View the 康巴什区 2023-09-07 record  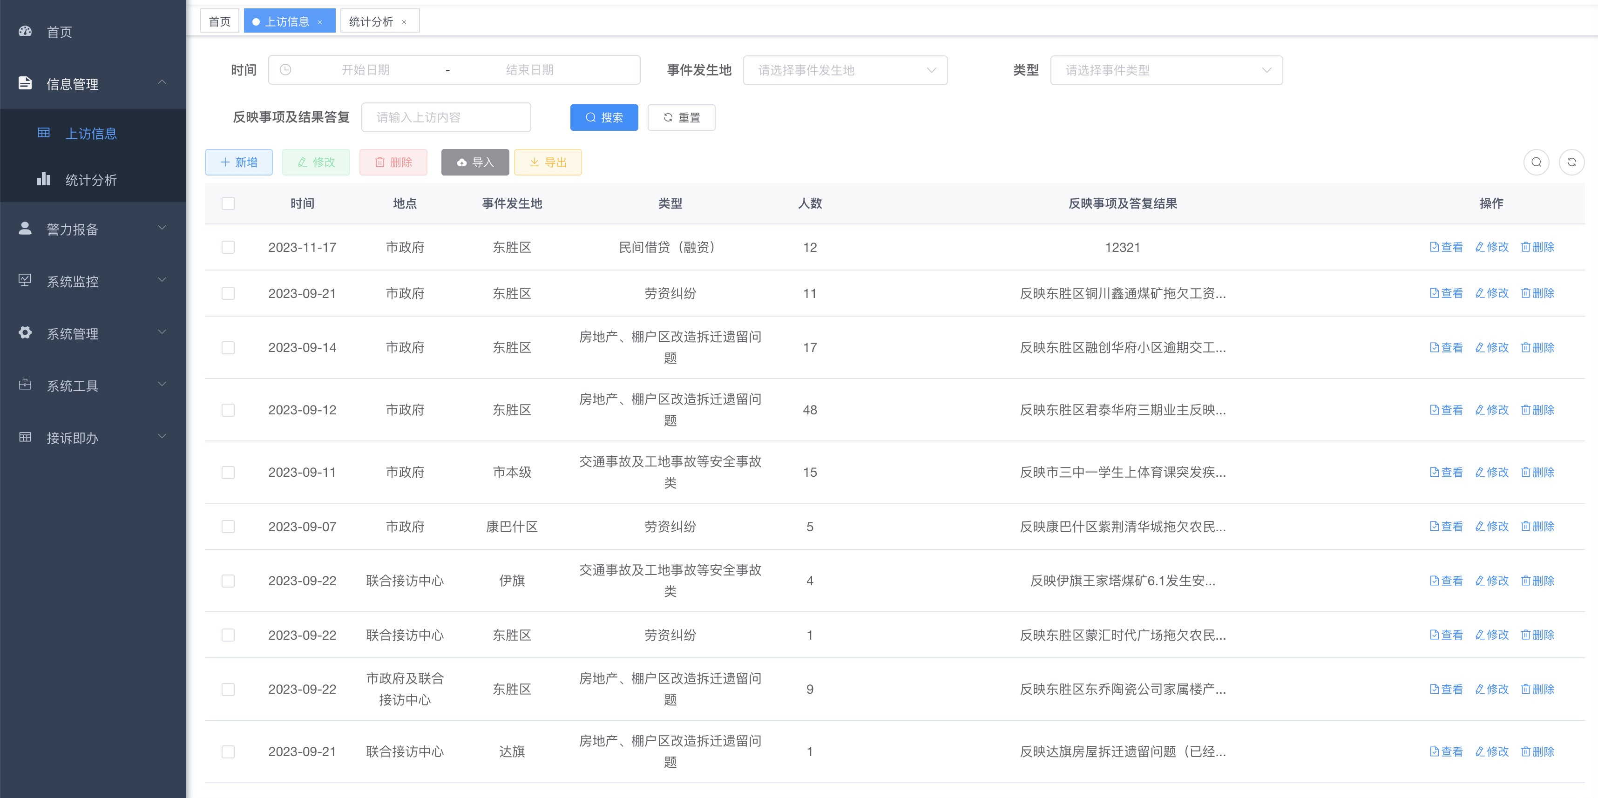(1446, 526)
